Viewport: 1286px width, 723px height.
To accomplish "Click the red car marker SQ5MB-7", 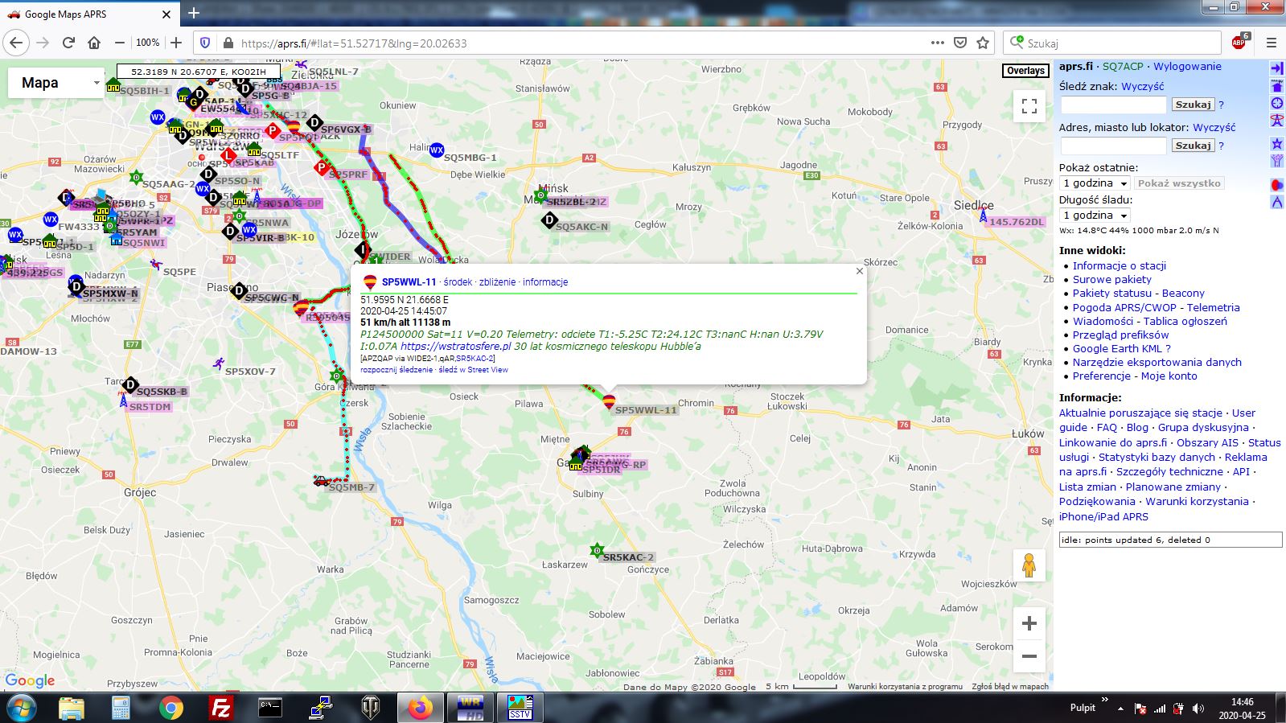I will click(321, 481).
